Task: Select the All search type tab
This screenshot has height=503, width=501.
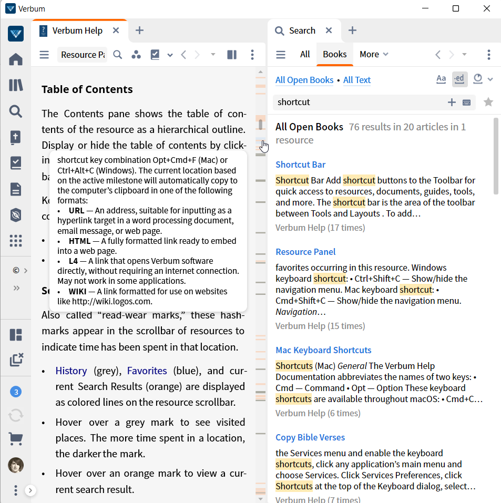Action: pos(305,55)
